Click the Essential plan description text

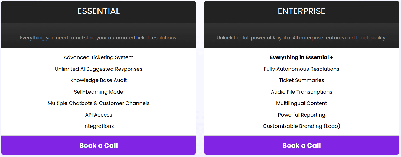(99, 38)
